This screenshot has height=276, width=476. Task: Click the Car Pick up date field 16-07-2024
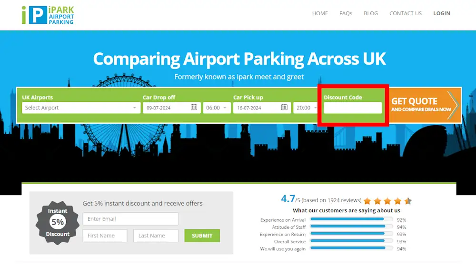262,108
